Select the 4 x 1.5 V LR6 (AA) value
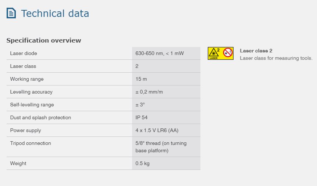The height and width of the screenshot is (186, 317). point(157,131)
